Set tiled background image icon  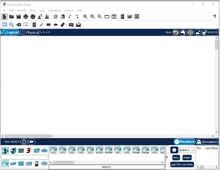[198, 33]
